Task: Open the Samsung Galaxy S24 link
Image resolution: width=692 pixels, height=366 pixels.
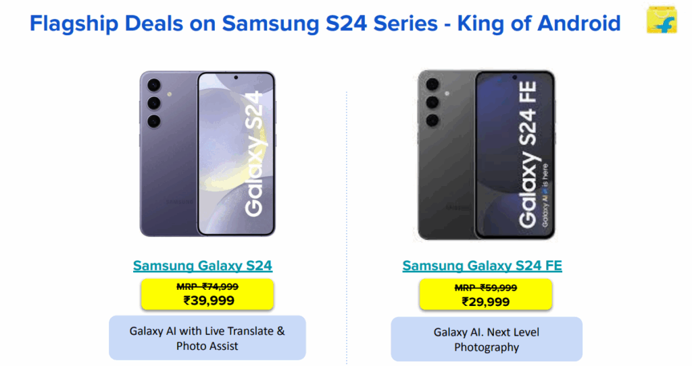Action: click(x=203, y=266)
